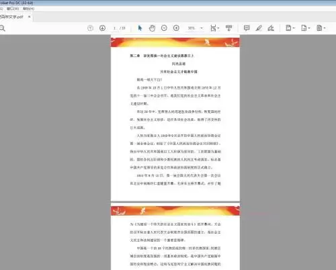Select the hand pan tool
This screenshot has width=336, height=270.
click(152, 28)
